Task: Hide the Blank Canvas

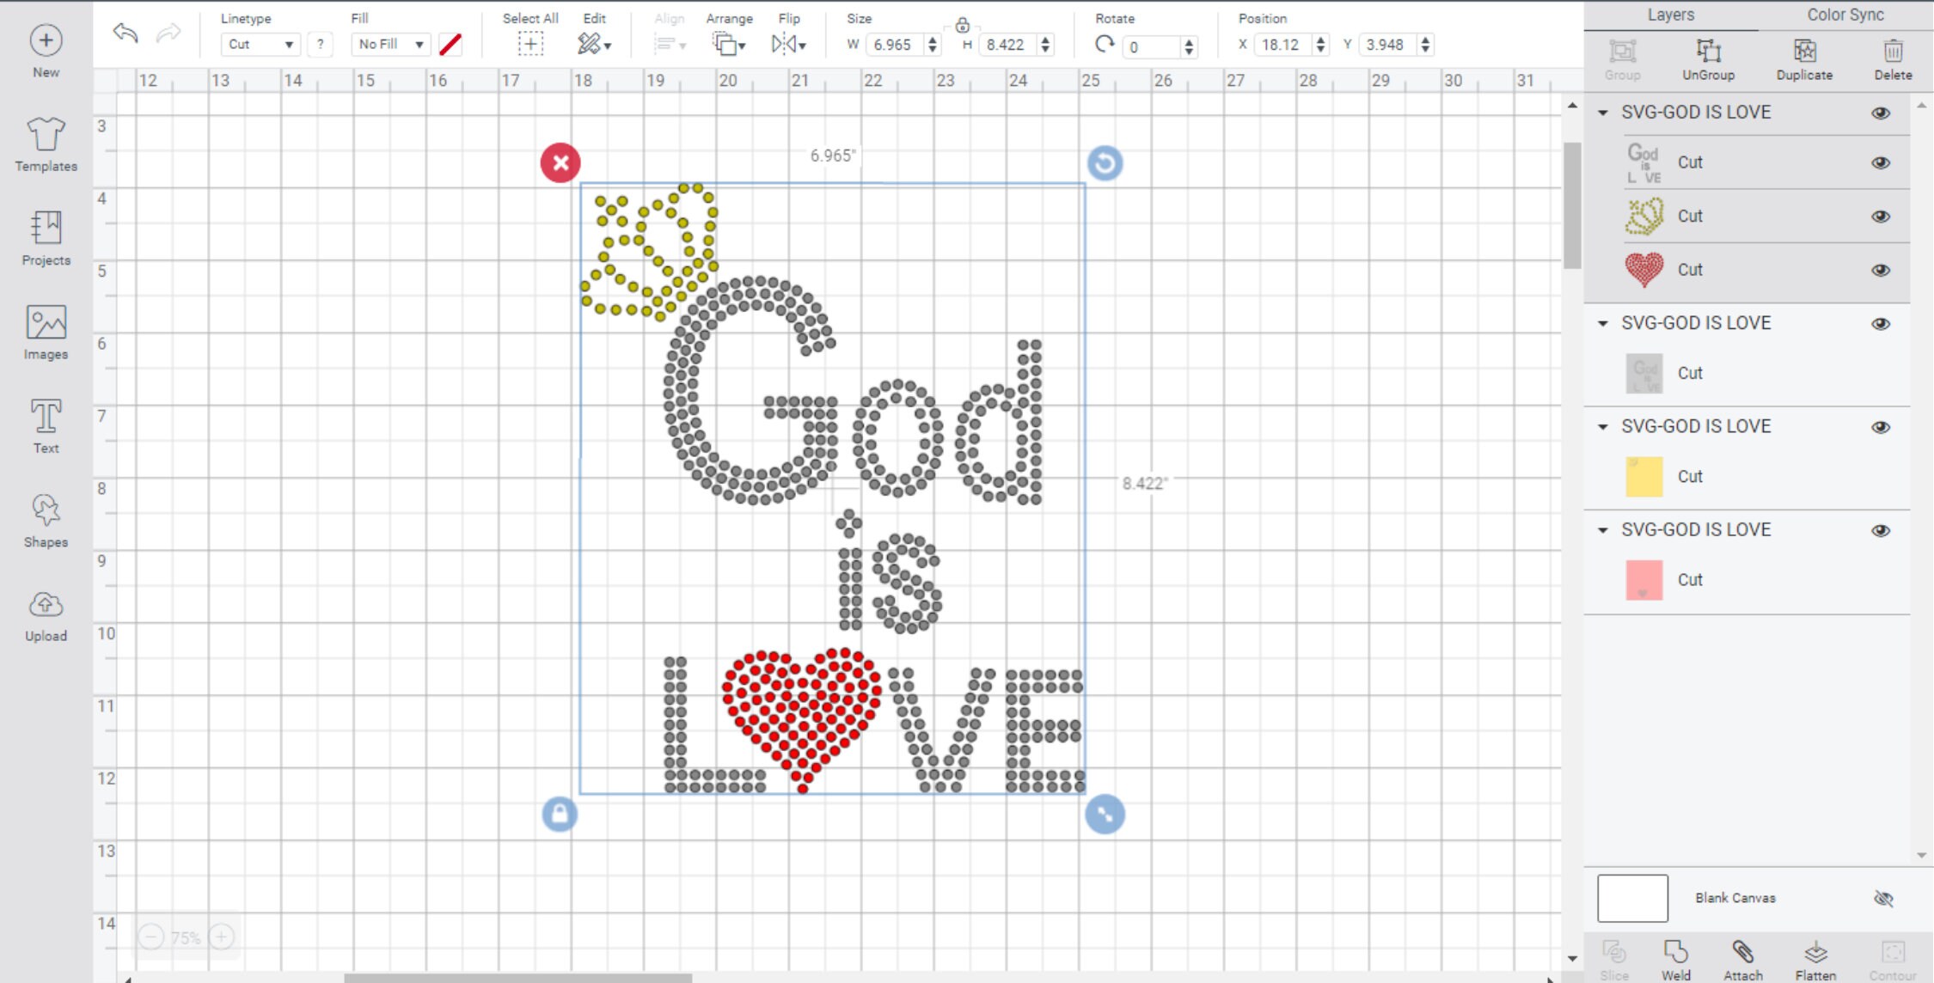Action: click(x=1883, y=897)
